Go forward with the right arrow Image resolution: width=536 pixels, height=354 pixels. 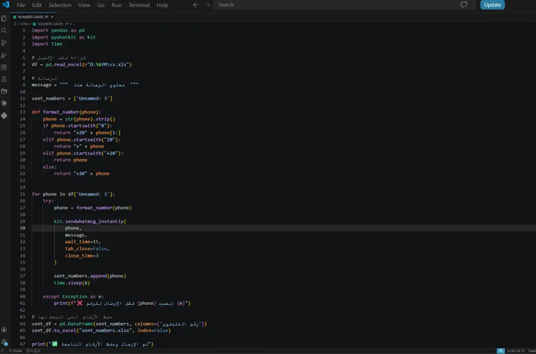[207, 5]
